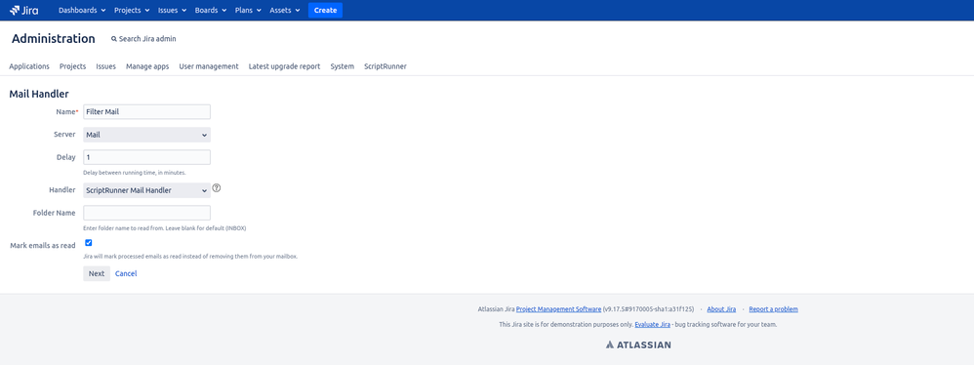This screenshot has height=365, width=974.
Task: Click the Cancel link
Action: (126, 273)
